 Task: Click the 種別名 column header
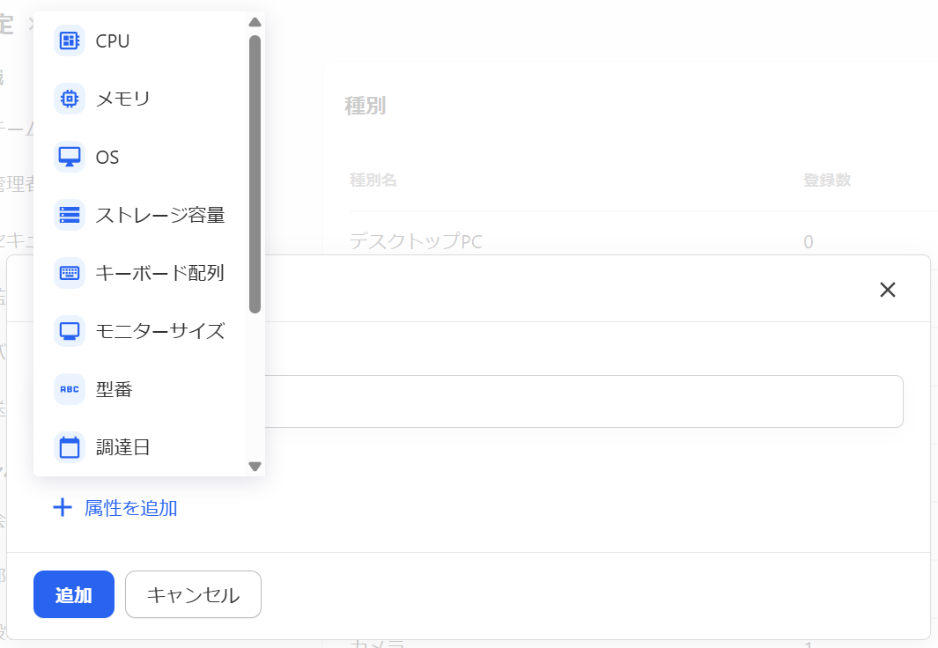[x=373, y=180]
